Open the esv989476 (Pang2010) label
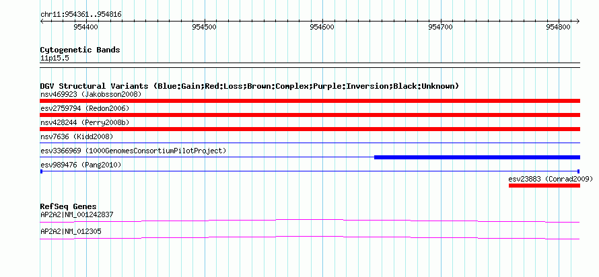This screenshot has width=599, height=277. [81, 165]
